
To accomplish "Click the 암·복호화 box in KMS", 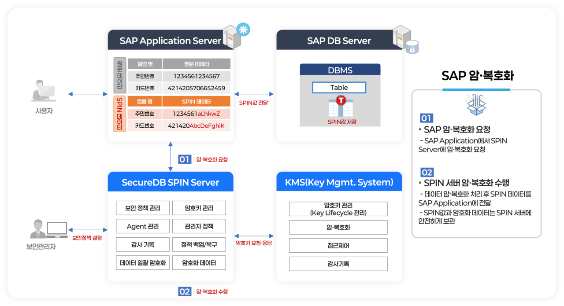I will (338, 227).
